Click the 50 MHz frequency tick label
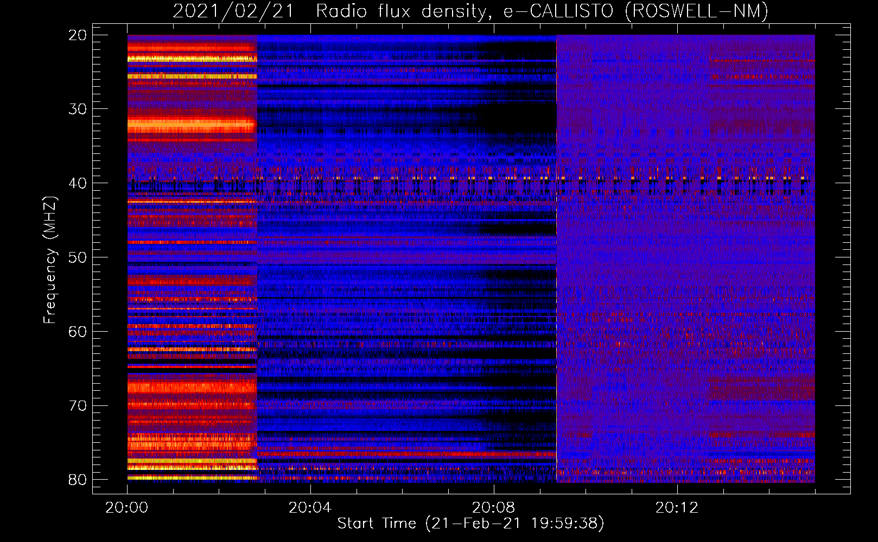This screenshot has height=542, width=878. click(x=78, y=257)
